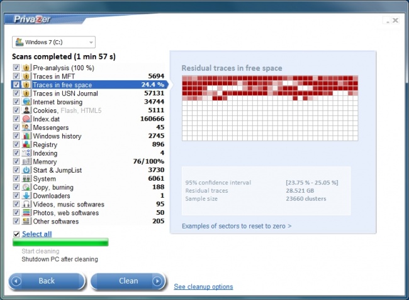Click the globe icon for Internet browsing

coord(26,102)
